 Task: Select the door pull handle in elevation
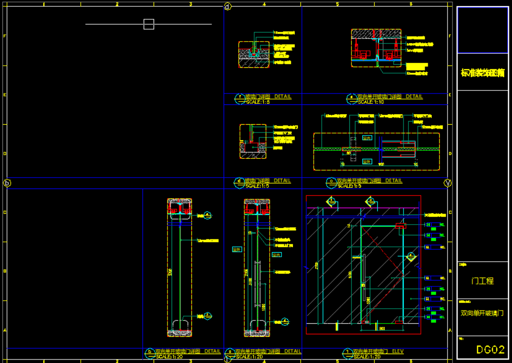click(x=363, y=277)
